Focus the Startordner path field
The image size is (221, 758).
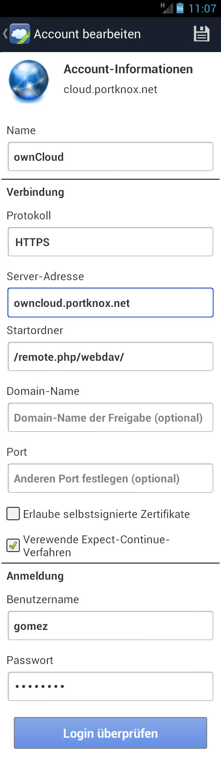[110, 356]
